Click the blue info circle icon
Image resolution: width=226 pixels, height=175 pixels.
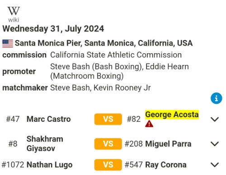[216, 98]
